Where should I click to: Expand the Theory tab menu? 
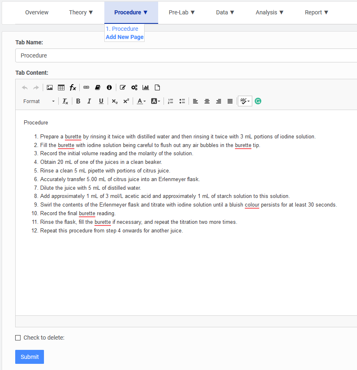click(x=81, y=12)
